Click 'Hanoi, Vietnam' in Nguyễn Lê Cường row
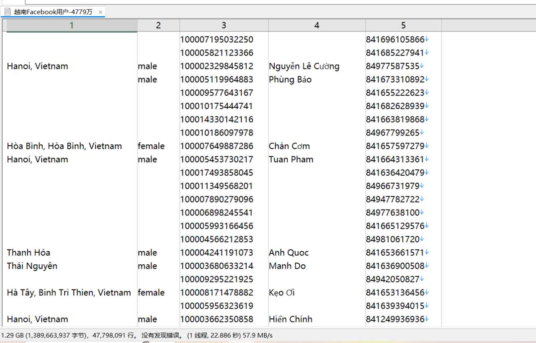 point(37,66)
